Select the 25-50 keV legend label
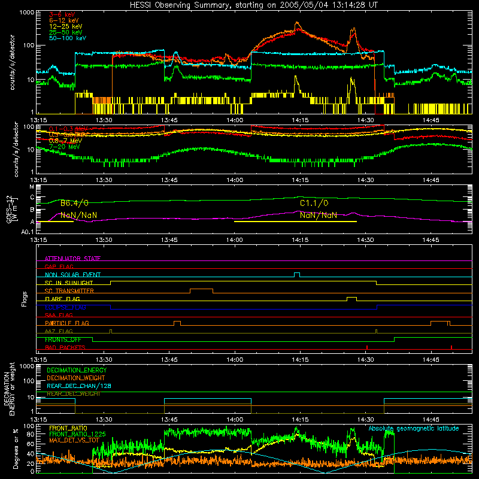This screenshot has height=479, width=479. coord(65,32)
